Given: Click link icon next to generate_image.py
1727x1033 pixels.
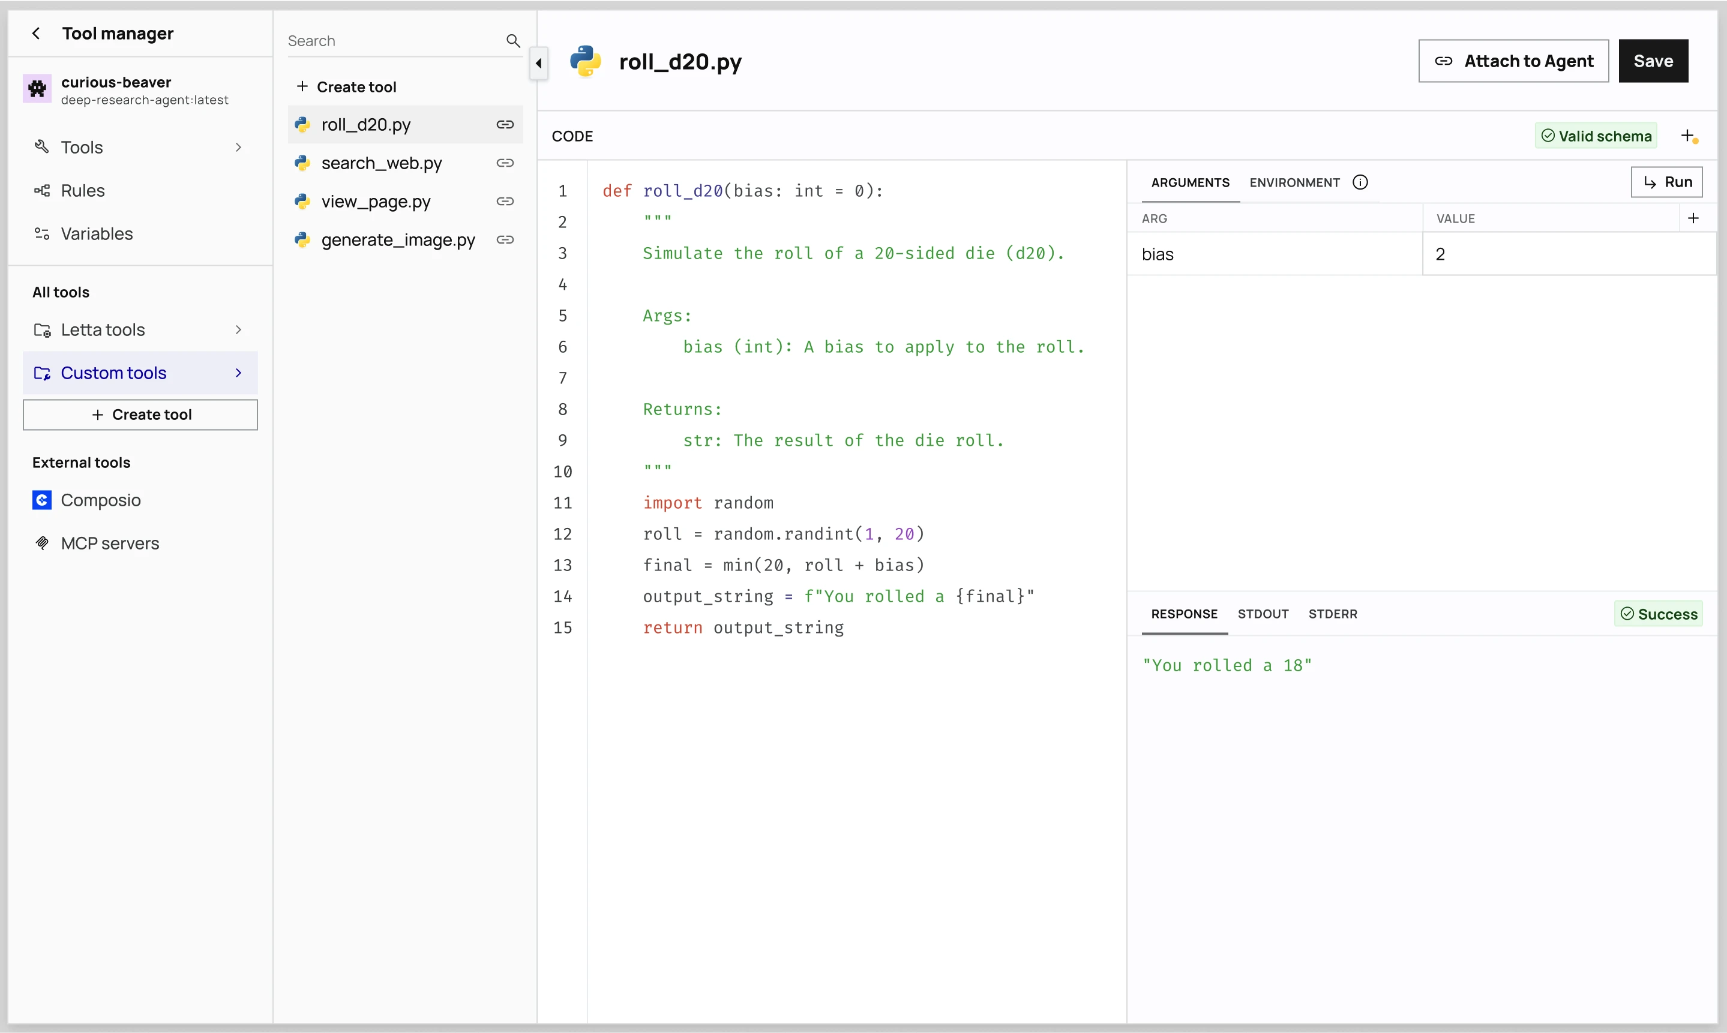Looking at the screenshot, I should pos(505,239).
